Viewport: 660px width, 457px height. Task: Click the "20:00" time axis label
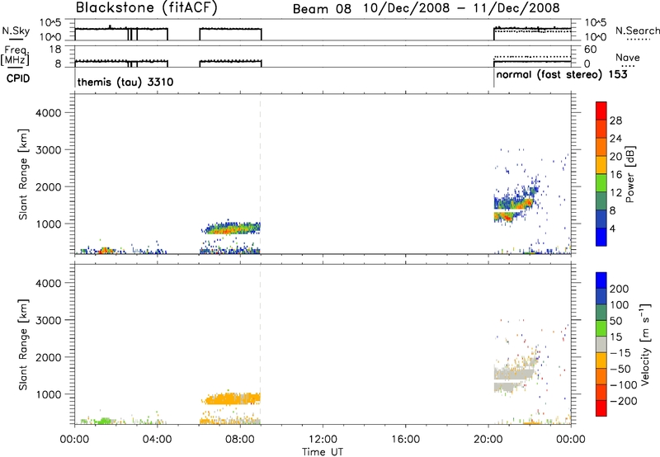(x=488, y=440)
